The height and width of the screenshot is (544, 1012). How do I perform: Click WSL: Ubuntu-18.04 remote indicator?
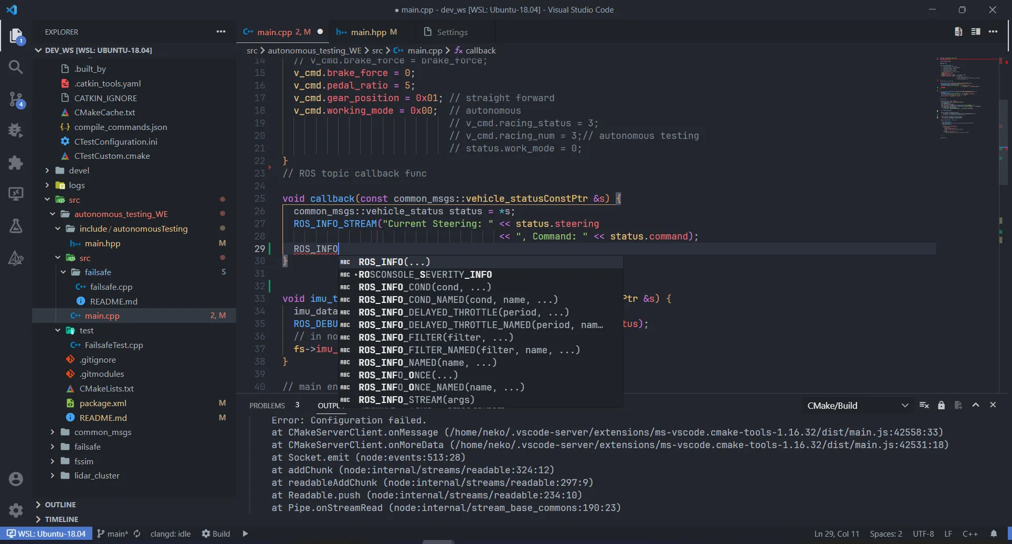point(47,534)
